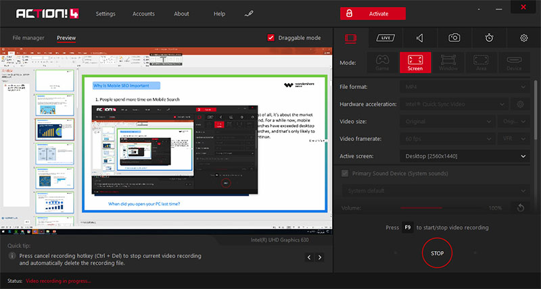Select the bar chart slide thumbnail in preview

click(55, 129)
